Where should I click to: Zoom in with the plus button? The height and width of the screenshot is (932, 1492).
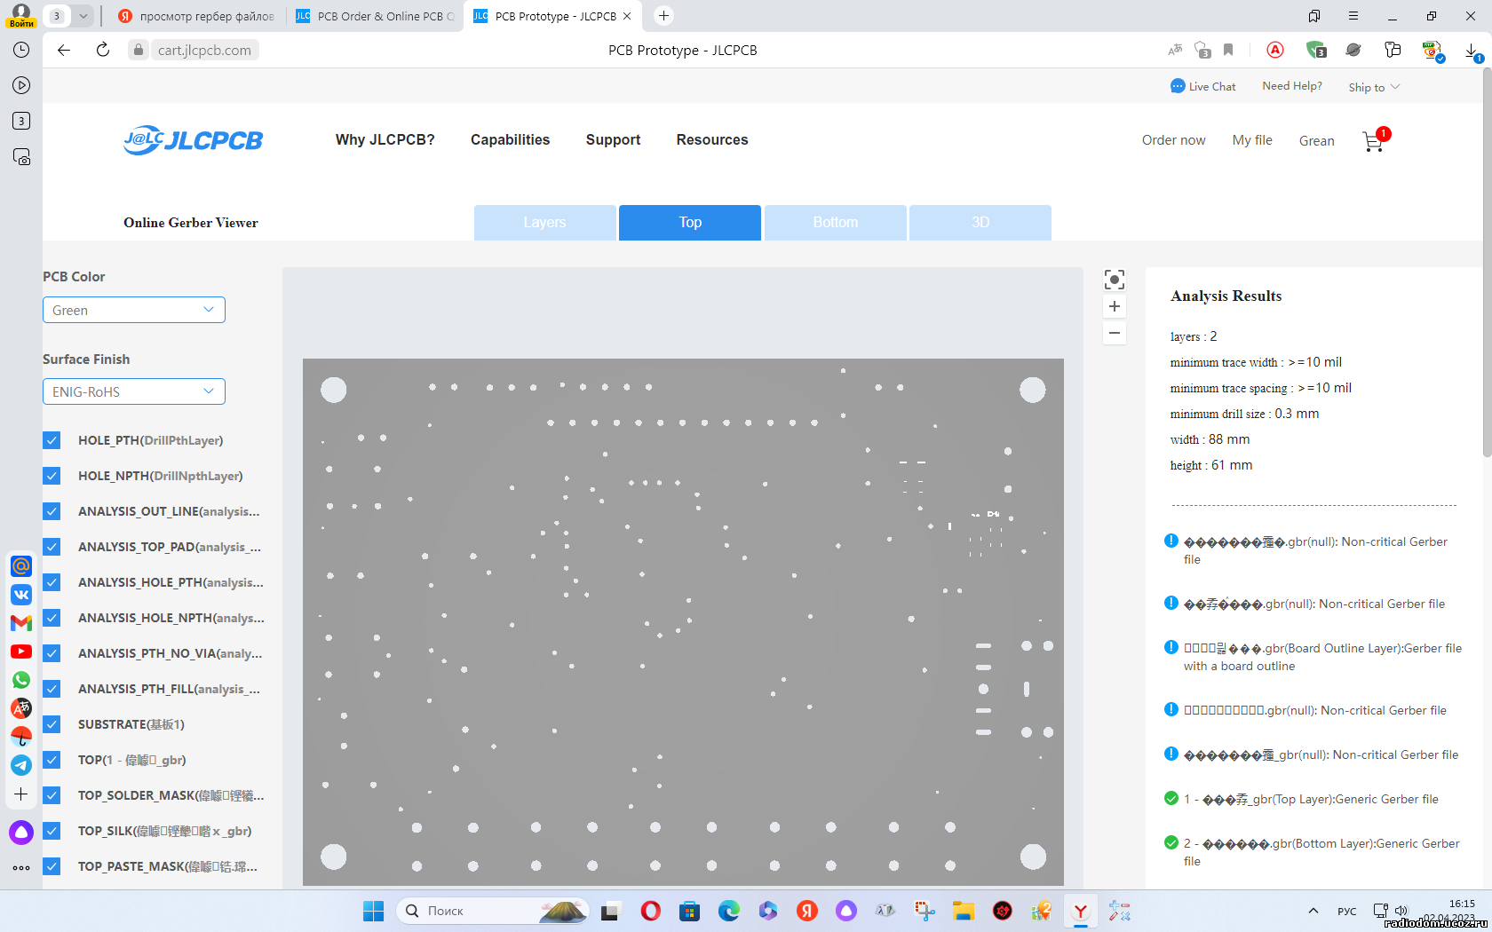click(x=1114, y=306)
